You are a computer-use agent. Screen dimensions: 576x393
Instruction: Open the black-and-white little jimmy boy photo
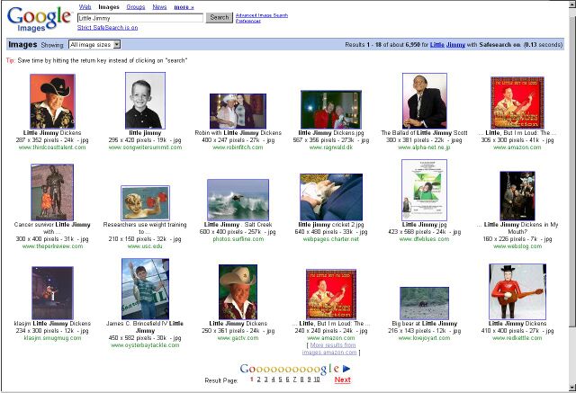click(144, 102)
